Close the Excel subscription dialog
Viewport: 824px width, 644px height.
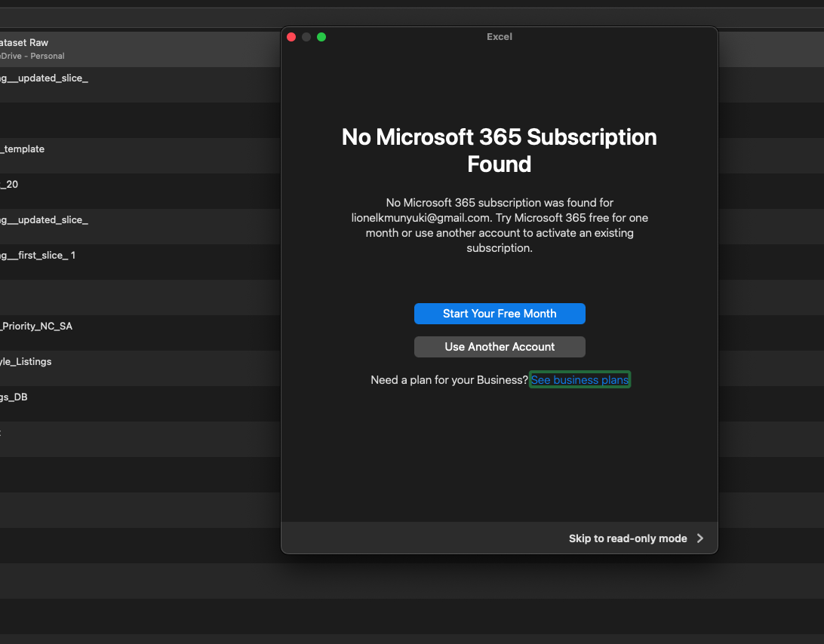291,36
